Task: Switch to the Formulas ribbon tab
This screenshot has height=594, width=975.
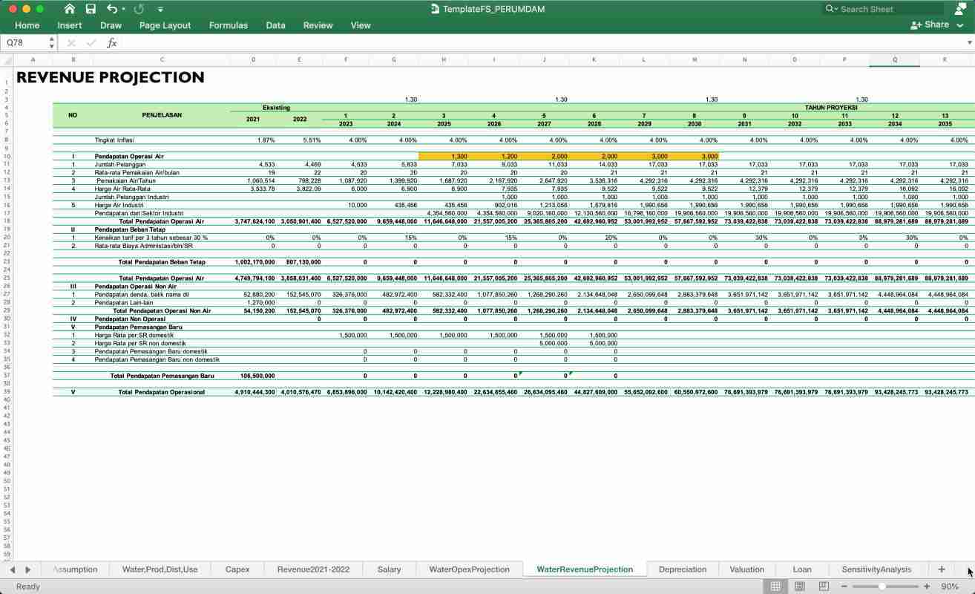Action: [x=228, y=25]
